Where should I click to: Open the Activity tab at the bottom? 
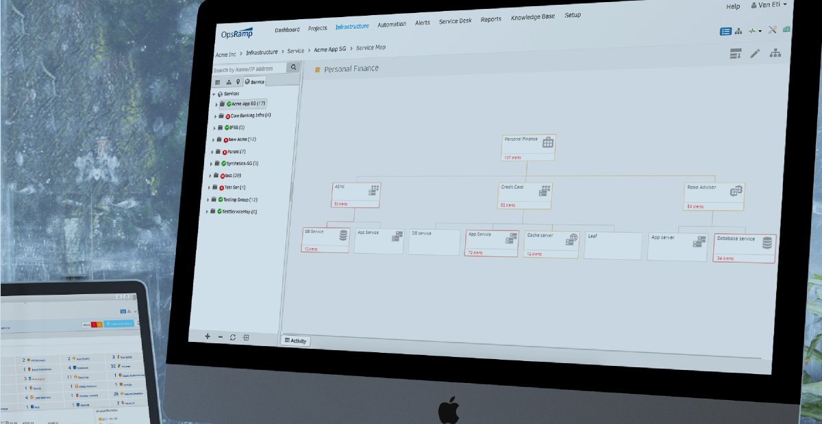coord(295,341)
